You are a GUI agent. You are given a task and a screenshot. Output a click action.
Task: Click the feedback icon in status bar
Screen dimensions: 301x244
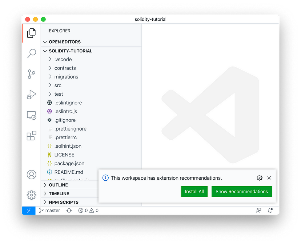[258, 211]
